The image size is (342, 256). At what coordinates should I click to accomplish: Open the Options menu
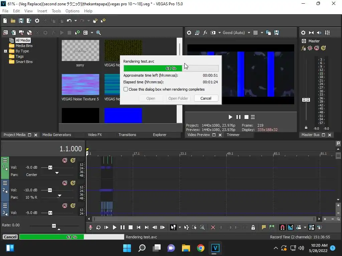click(x=72, y=11)
